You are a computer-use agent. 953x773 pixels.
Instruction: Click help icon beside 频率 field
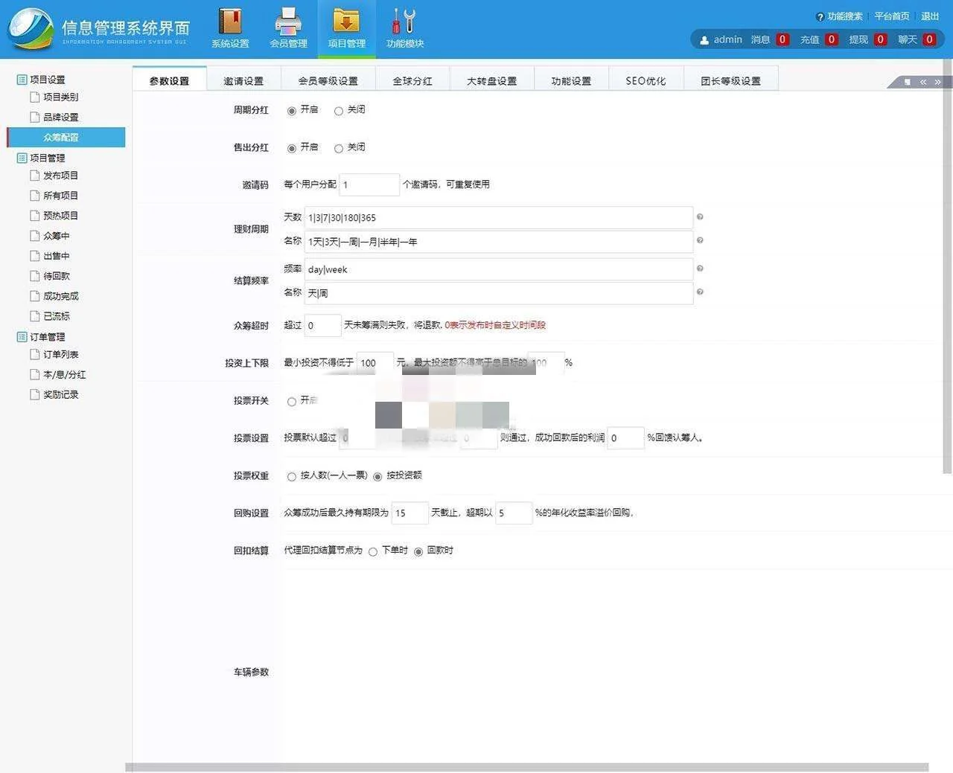coord(700,269)
